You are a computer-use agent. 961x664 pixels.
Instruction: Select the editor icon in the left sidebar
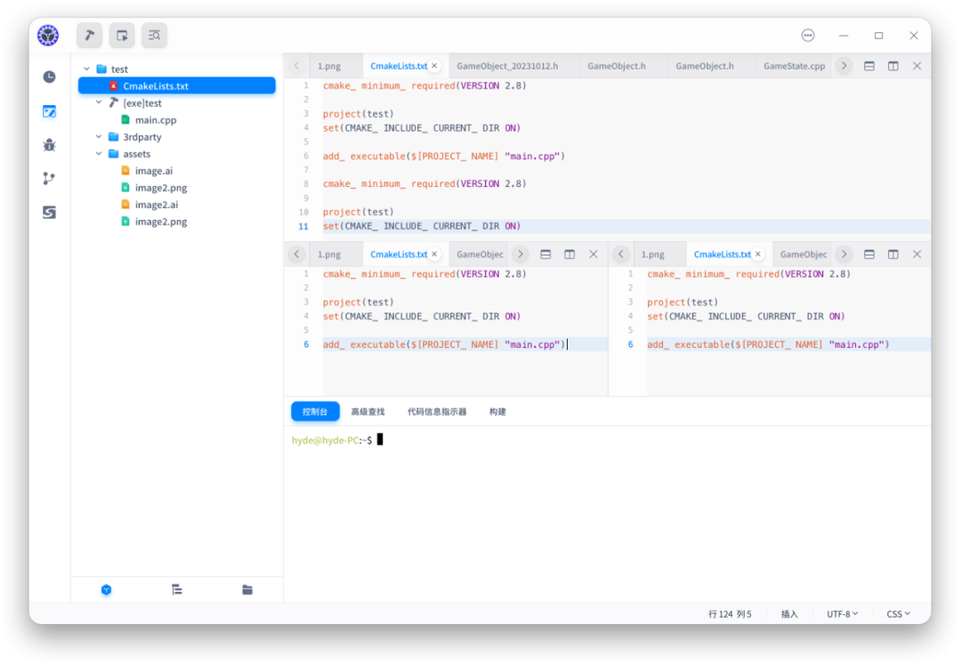(x=49, y=111)
